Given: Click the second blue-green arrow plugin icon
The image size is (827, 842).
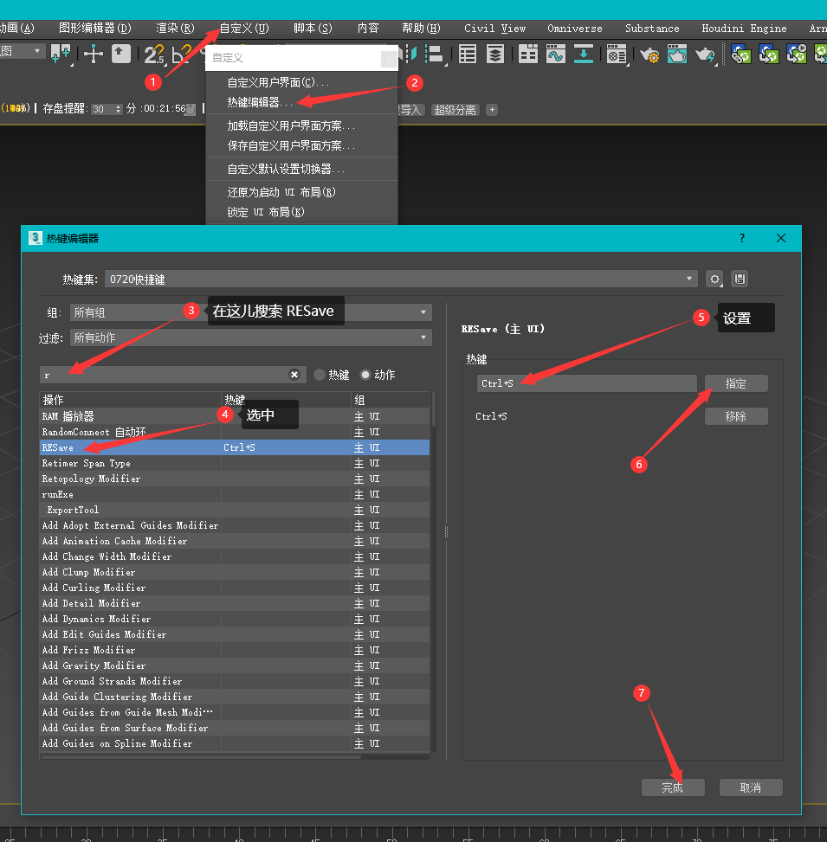Looking at the screenshot, I should 769,55.
